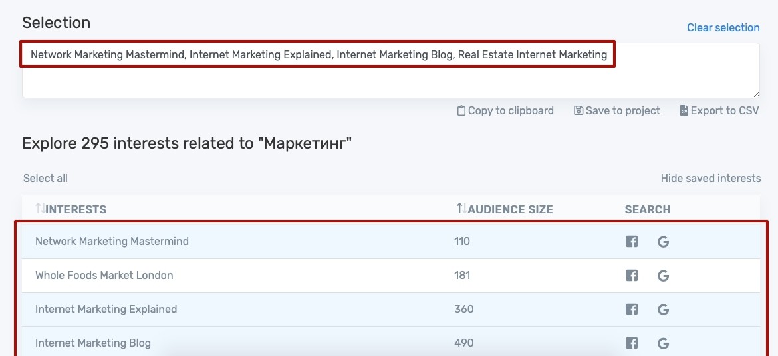Open Facebook search for Internet Marketing Blog

coord(632,343)
